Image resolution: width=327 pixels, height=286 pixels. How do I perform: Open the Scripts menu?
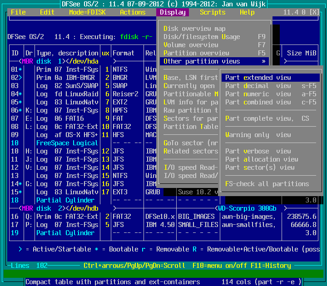tap(213, 12)
